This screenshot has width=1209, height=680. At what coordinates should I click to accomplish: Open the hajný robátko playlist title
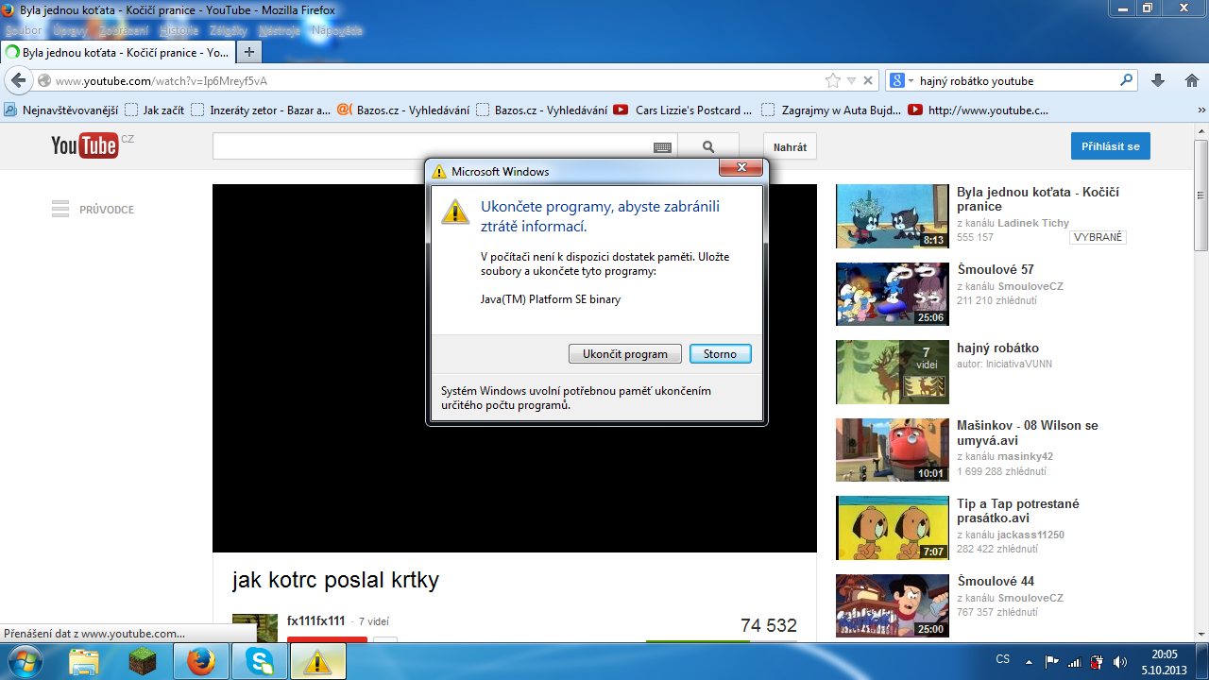click(997, 348)
